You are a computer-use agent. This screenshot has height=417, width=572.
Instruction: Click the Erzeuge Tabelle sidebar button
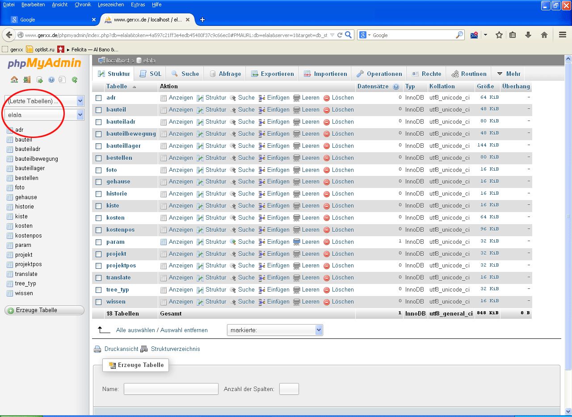[44, 310]
